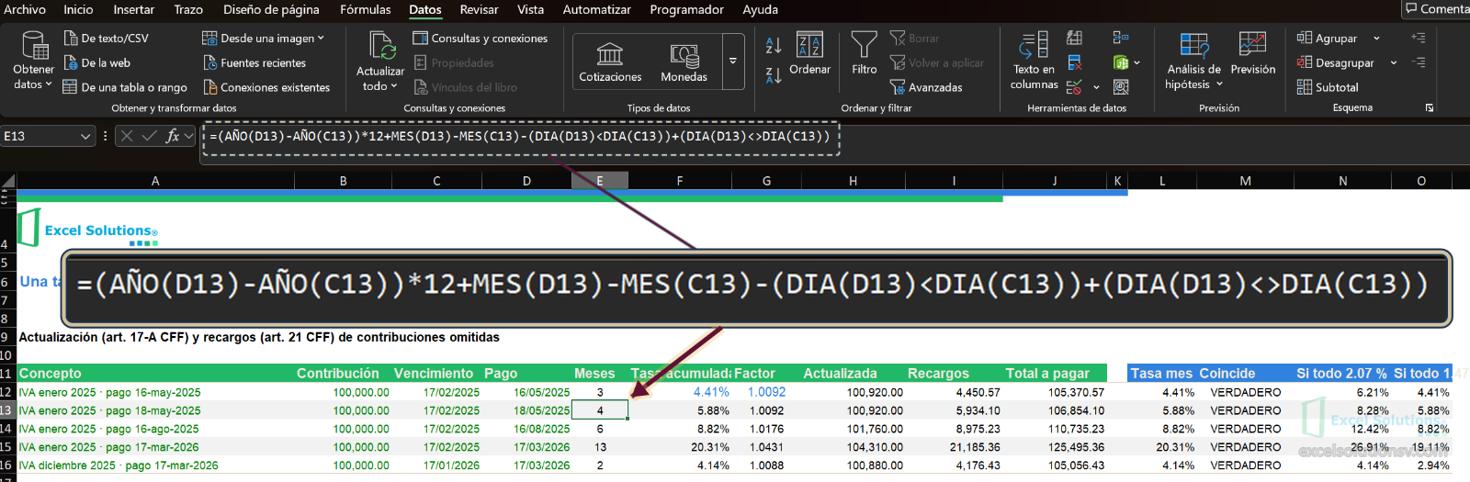Click the Desagrupar button
The height and width of the screenshot is (482, 1470).
(x=1336, y=62)
